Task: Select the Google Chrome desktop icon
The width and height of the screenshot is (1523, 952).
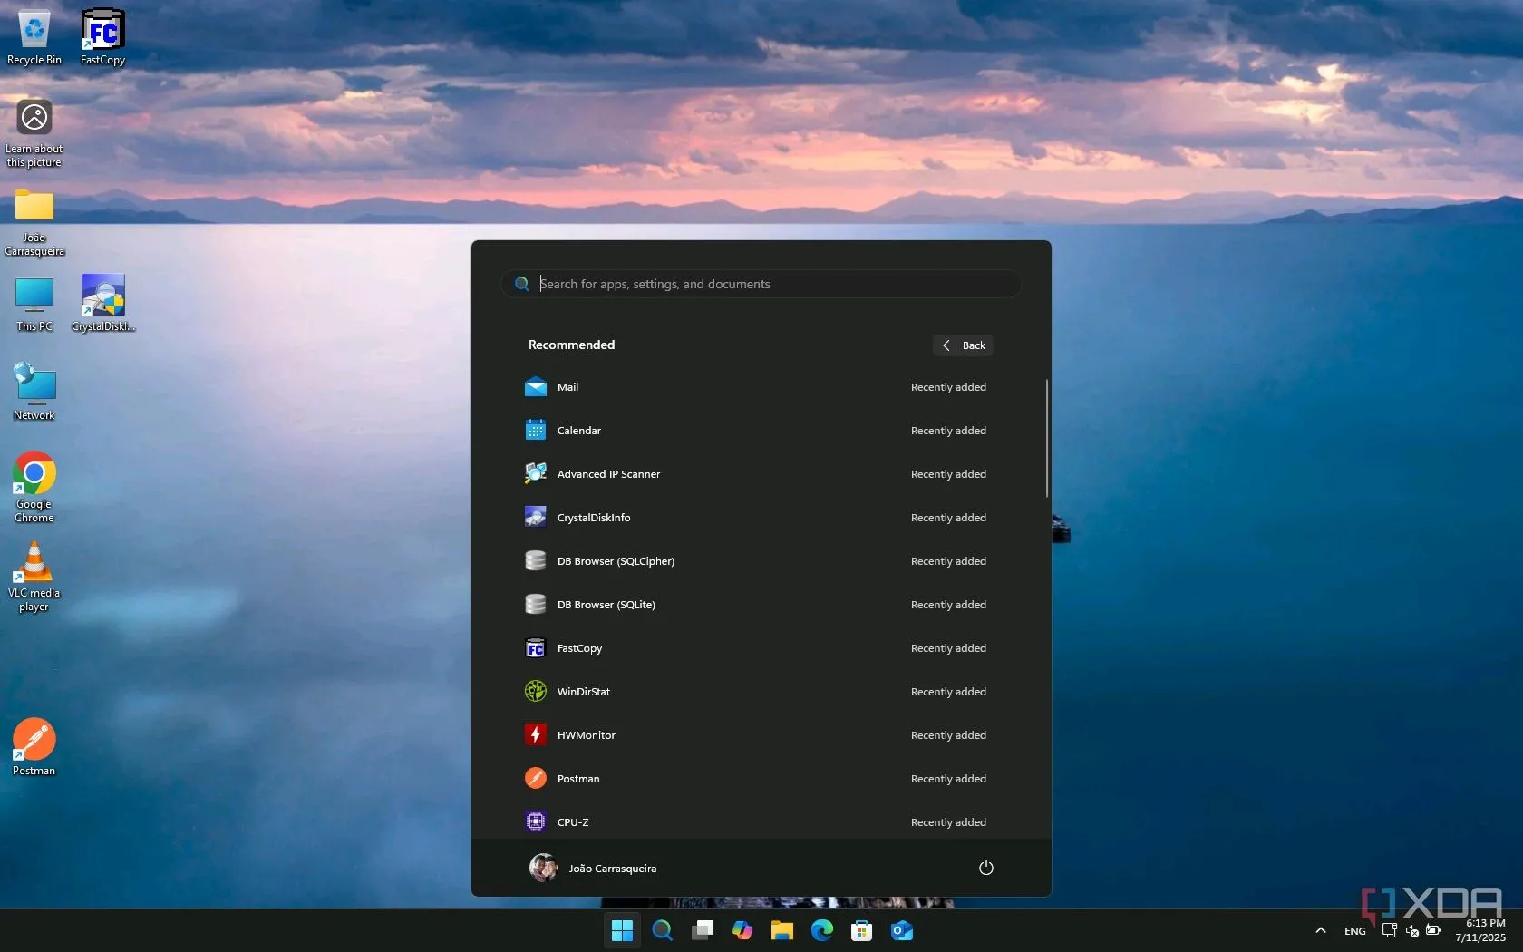Action: [x=34, y=486]
